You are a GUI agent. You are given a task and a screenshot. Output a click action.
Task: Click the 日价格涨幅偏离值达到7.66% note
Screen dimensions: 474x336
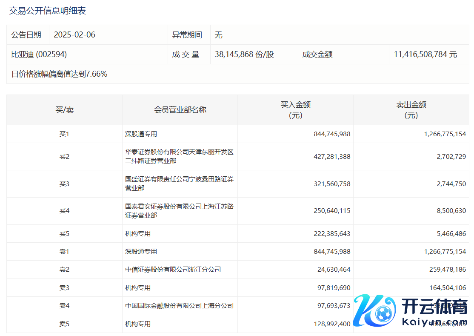click(59, 74)
